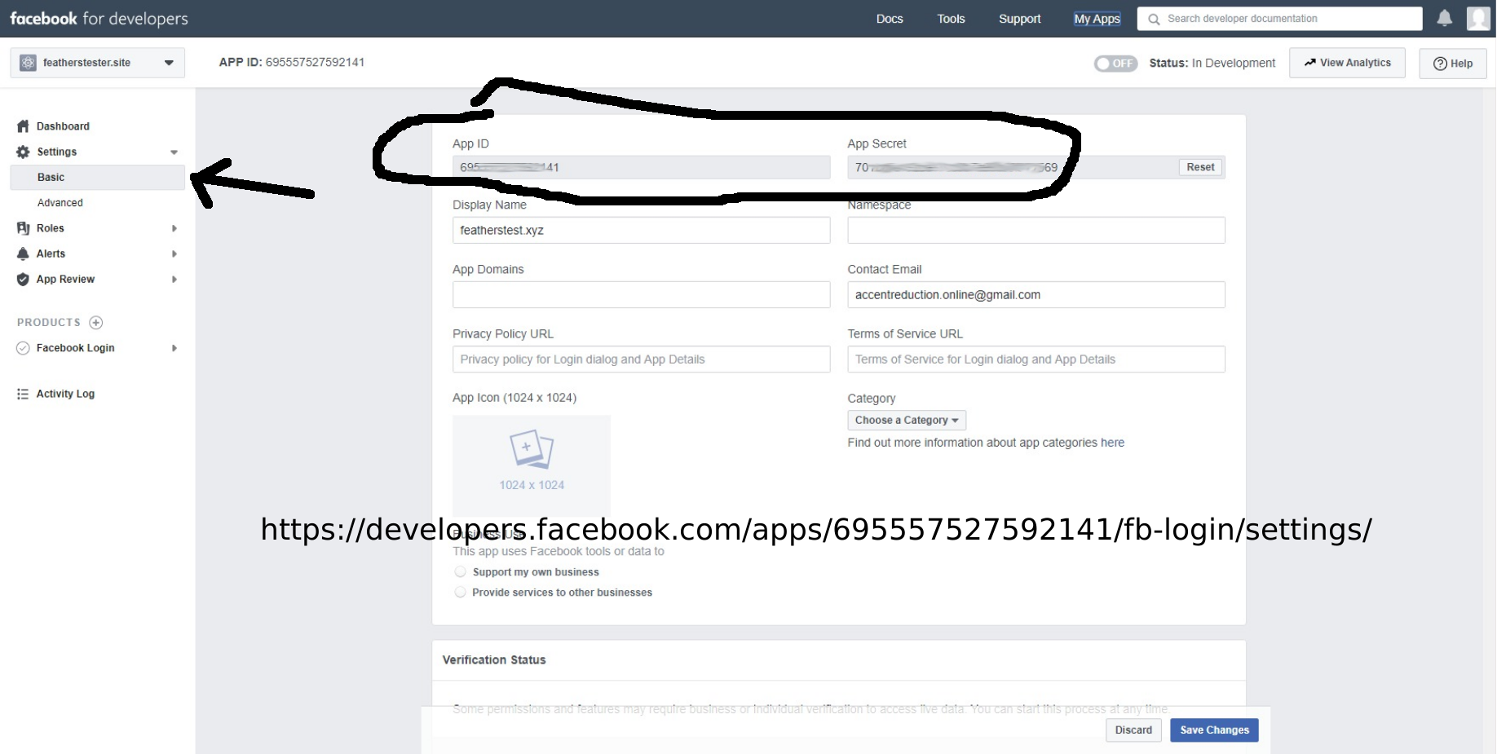The height and width of the screenshot is (754, 1497).
Task: Click the Facebook Login product label
Action: (x=75, y=348)
